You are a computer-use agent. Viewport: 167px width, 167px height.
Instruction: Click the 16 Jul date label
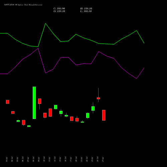pyautogui.click(x=65, y=159)
